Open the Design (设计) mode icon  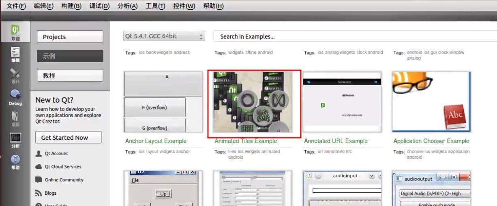coord(15,76)
